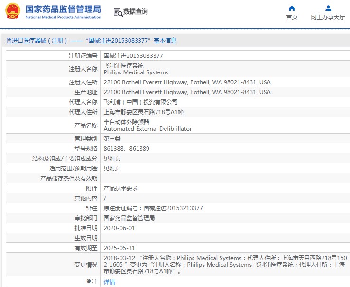Select address value in 注册人住所 row

coord(187,82)
